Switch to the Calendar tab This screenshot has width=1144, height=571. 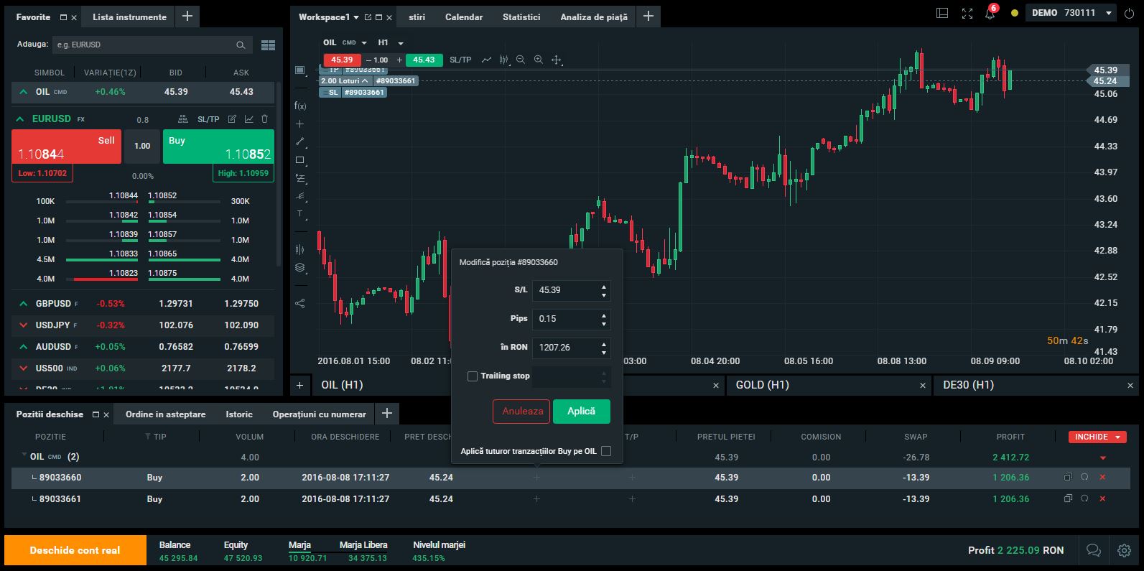[x=463, y=17]
